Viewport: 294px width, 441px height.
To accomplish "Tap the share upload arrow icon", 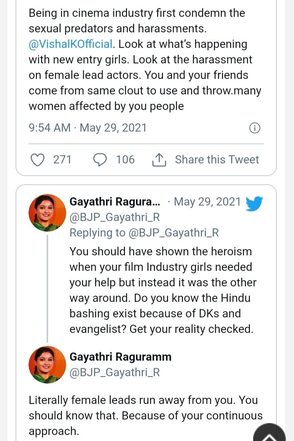I will point(159,160).
